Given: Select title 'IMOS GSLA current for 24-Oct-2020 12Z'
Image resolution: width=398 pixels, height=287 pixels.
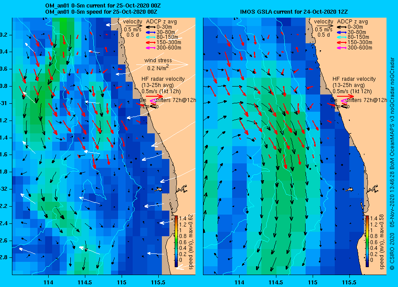Looking at the screenshot, I should tap(294, 11).
